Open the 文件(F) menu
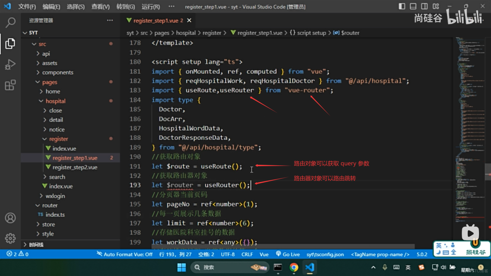This screenshot has width=491, height=276. tap(27, 7)
